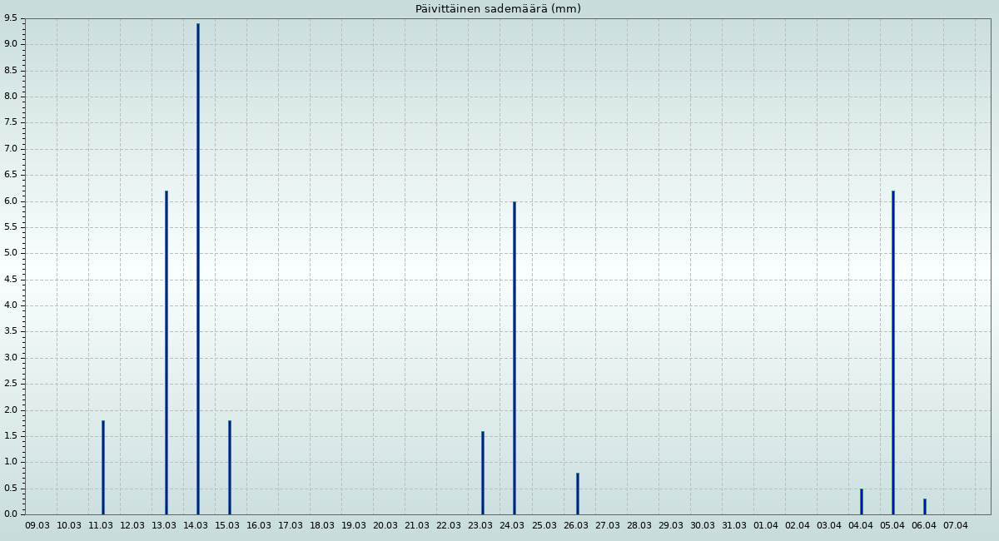Click the tallest rainfall bar at 14.03
Image resolution: width=999 pixels, height=541 pixels.
point(198,269)
